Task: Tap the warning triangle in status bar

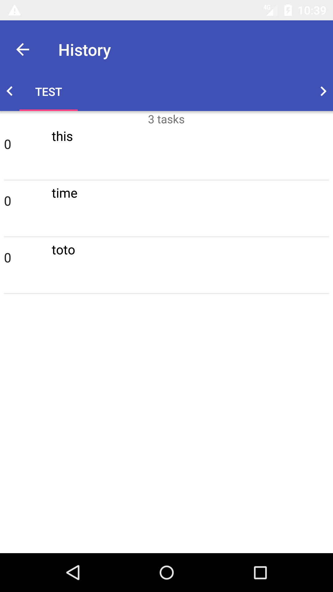Action: 14,10
